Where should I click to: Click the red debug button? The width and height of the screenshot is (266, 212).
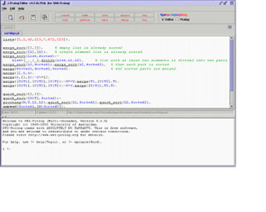125,20
